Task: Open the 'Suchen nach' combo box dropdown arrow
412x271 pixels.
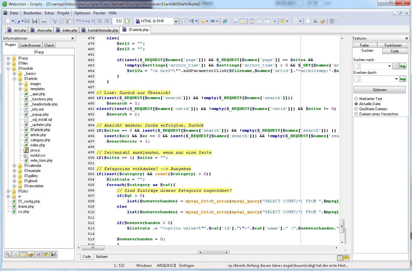Action: click(x=390, y=66)
